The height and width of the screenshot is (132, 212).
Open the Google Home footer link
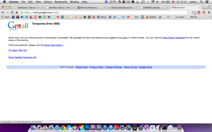pyautogui.click(x=146, y=67)
